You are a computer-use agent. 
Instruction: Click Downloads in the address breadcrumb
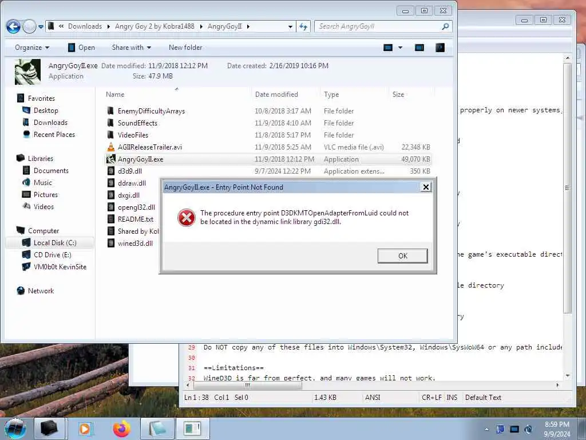click(85, 26)
